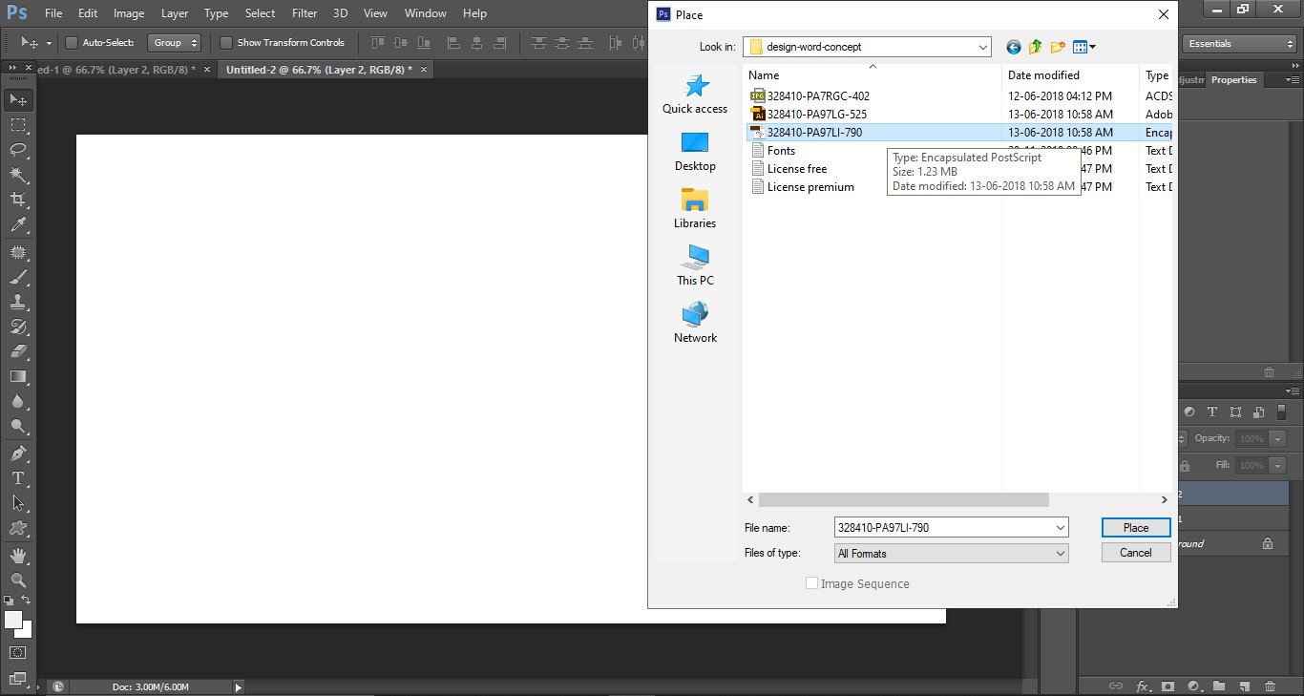Screen dimensions: 1304x696
Task: Select the Zoom tool
Action: coord(17,579)
